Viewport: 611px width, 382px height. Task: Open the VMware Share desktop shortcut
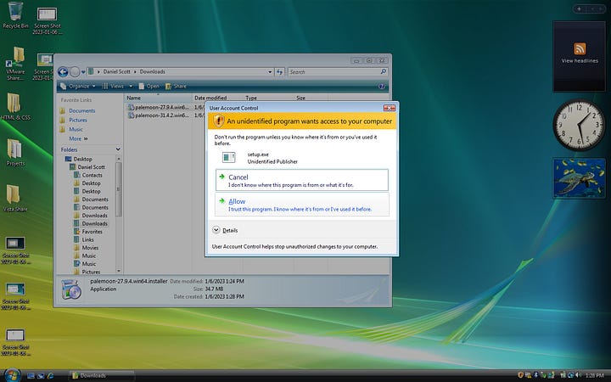click(15, 63)
